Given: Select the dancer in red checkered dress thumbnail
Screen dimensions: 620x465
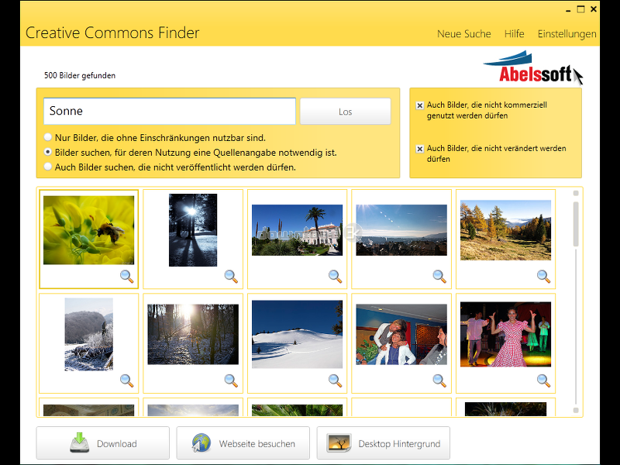Looking at the screenshot, I should click(x=505, y=335).
